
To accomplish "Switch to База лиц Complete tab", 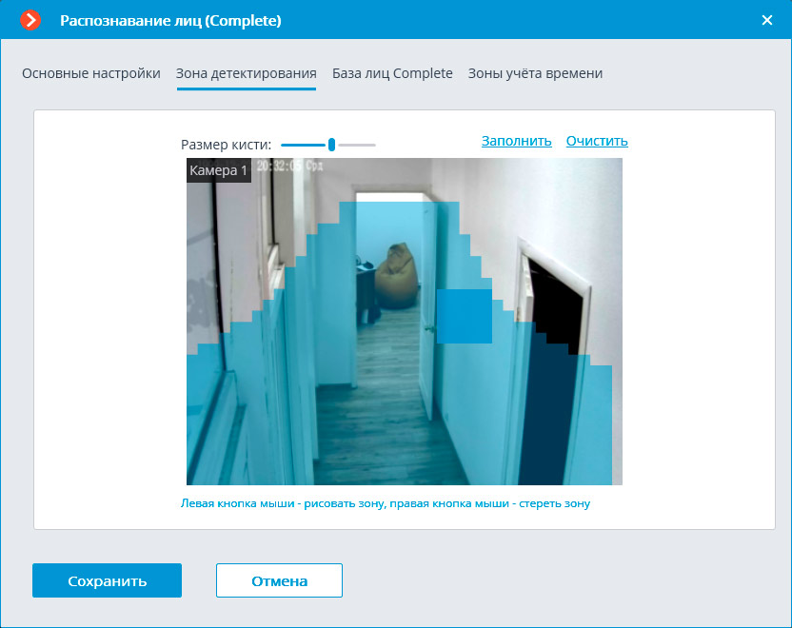I will coord(392,73).
